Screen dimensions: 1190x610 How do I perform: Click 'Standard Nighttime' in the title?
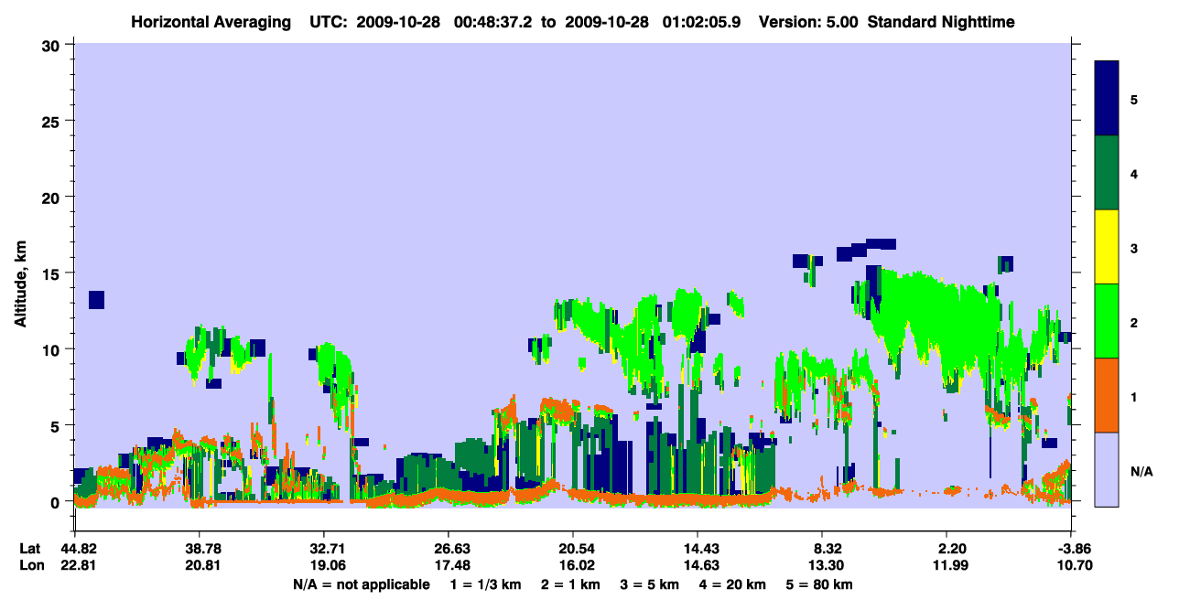tap(941, 21)
